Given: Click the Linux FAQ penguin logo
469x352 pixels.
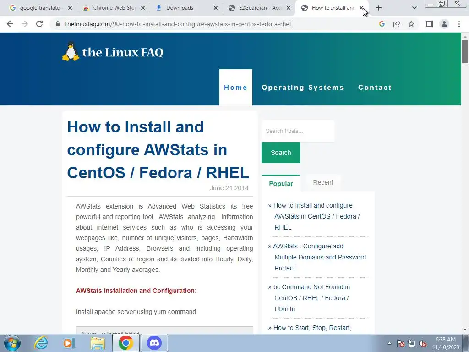Looking at the screenshot, I should tap(71, 51).
